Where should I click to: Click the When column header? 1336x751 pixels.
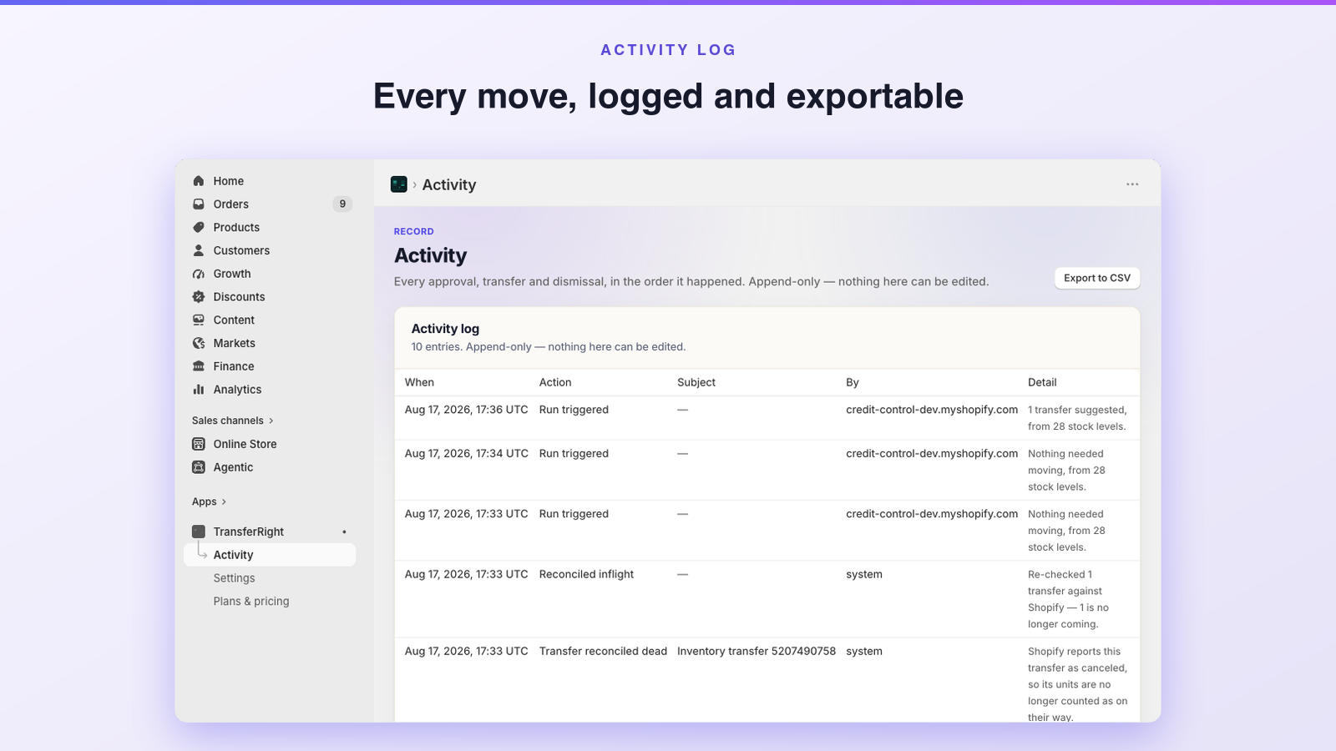(419, 382)
